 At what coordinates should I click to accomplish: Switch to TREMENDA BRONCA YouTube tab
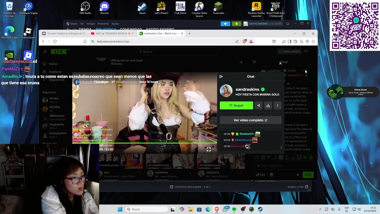[112, 34]
